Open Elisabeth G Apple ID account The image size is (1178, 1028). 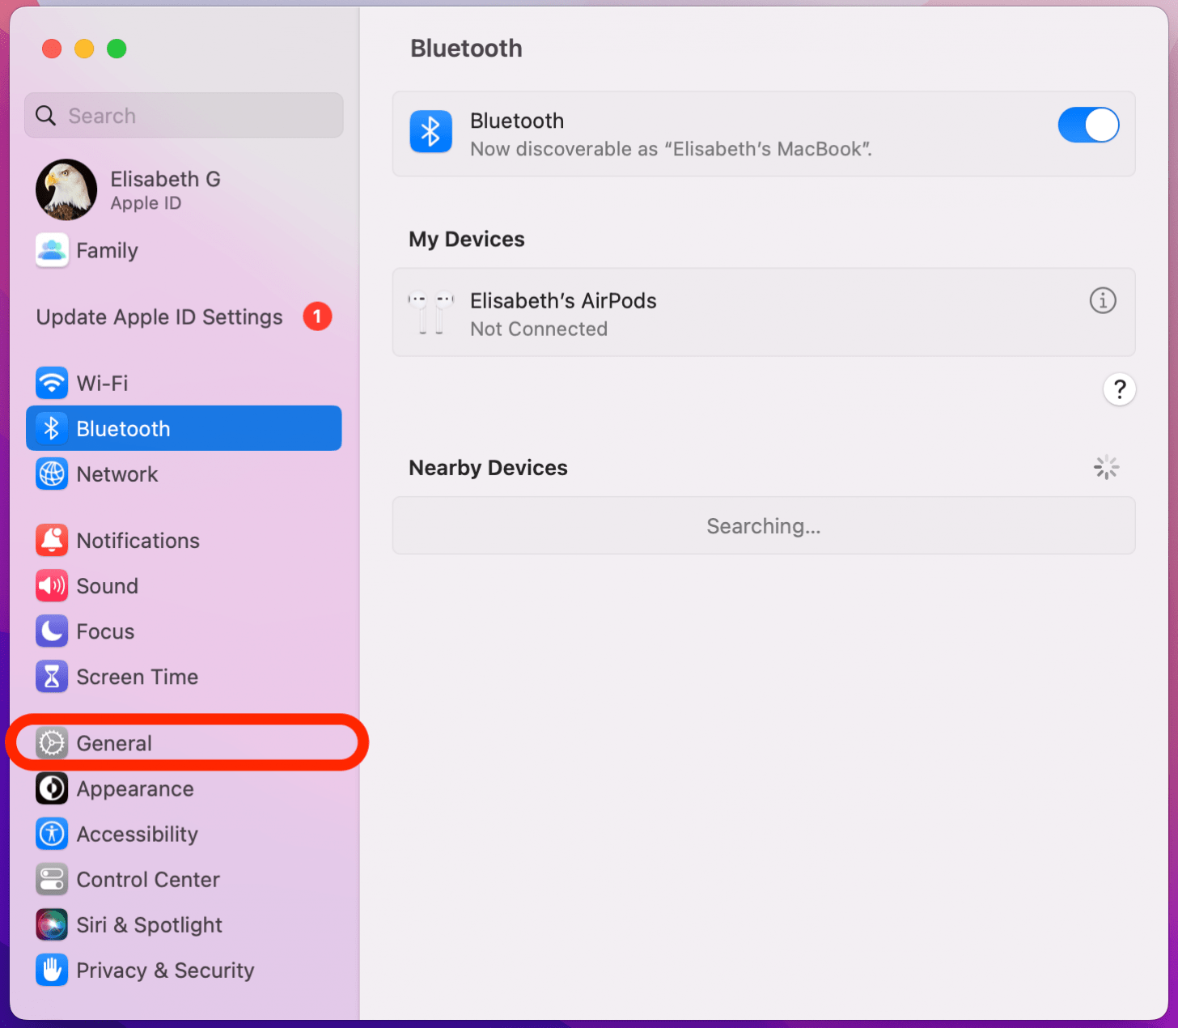(165, 190)
